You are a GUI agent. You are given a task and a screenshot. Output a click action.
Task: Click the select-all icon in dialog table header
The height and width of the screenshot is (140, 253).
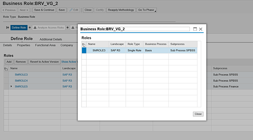coord(84,44)
